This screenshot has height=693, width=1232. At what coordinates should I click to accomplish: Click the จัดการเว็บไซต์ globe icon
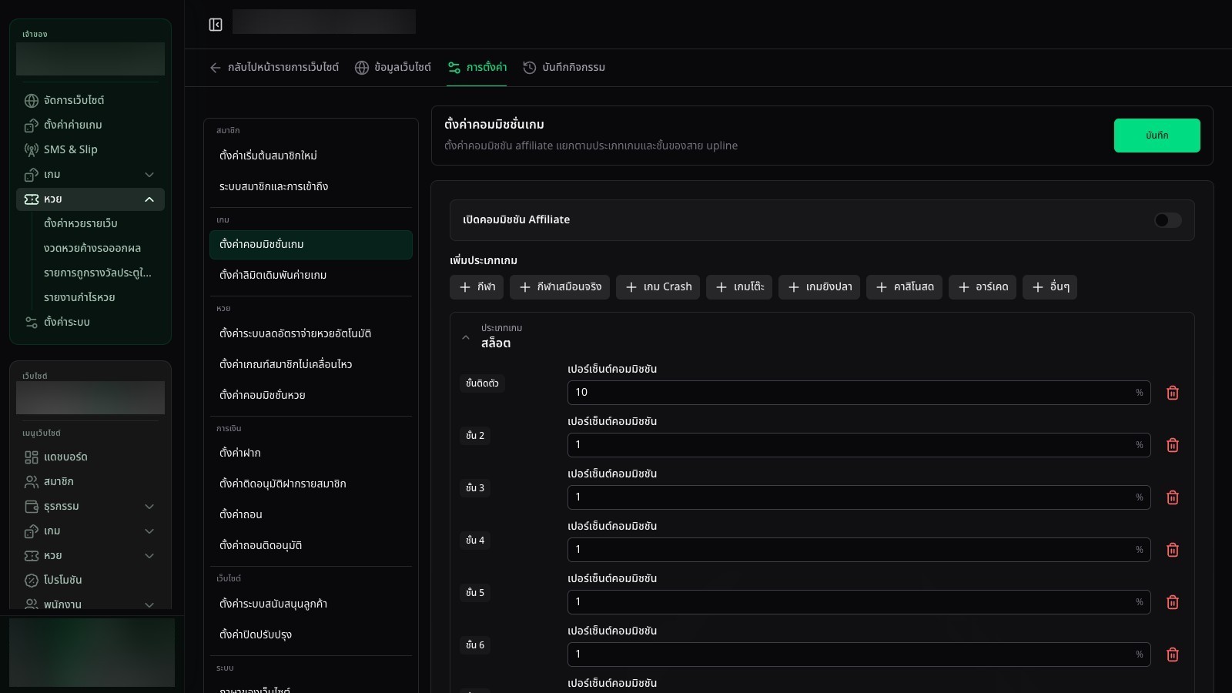point(32,100)
